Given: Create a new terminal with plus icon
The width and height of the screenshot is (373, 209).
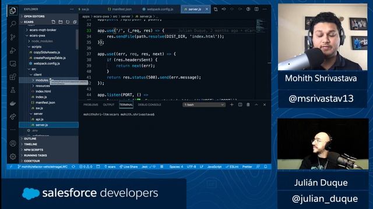Looking at the screenshot, I should [232, 105].
